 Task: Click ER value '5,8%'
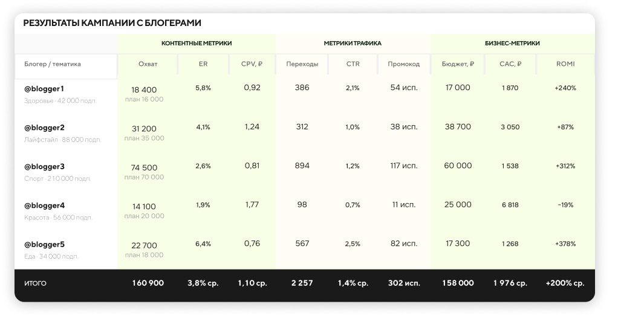(x=203, y=88)
